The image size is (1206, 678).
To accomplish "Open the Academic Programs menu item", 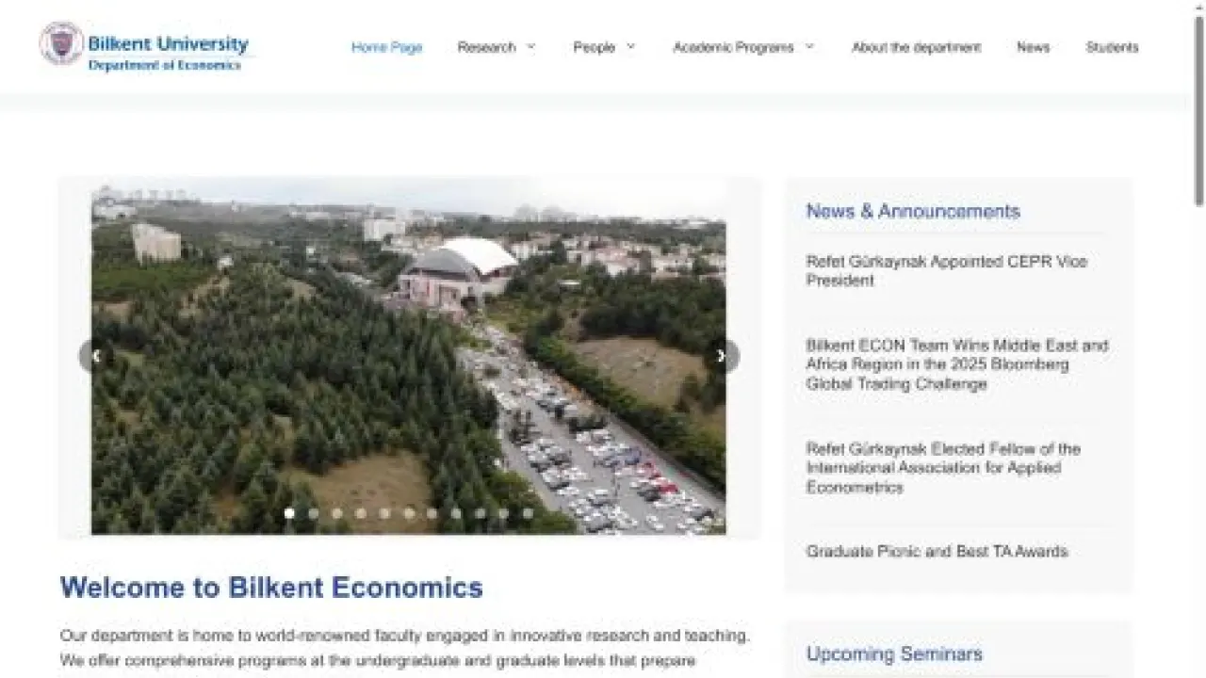I will (x=733, y=47).
